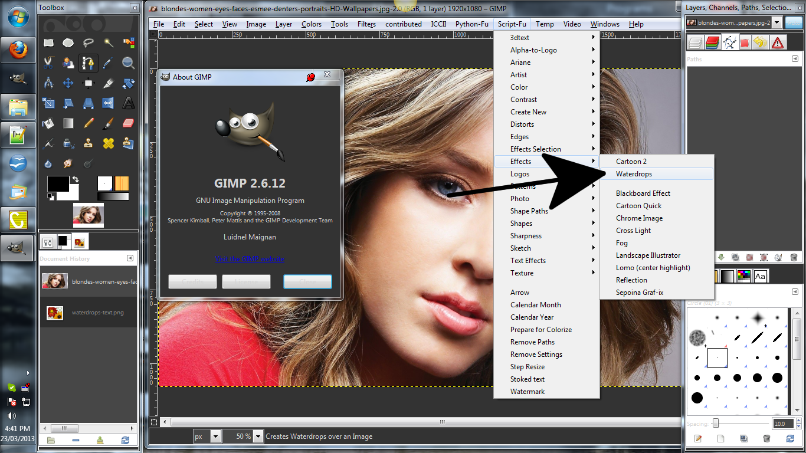Select the Pencil tool

point(89,123)
